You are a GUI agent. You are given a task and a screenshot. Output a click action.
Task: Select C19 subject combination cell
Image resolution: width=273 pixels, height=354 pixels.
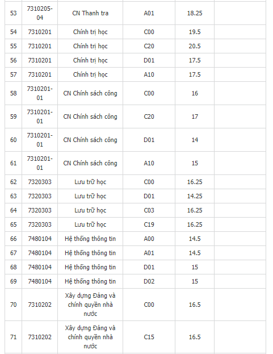tap(149, 224)
